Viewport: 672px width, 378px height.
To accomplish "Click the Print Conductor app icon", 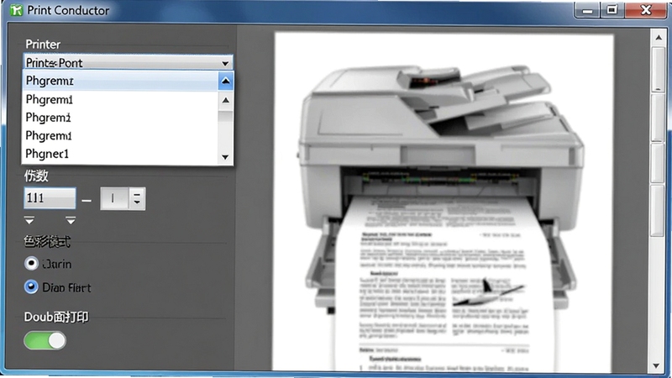I will coord(16,10).
